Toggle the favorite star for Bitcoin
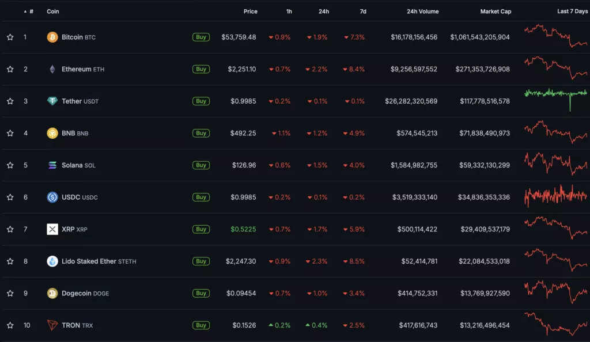This screenshot has width=590, height=342. click(x=10, y=37)
